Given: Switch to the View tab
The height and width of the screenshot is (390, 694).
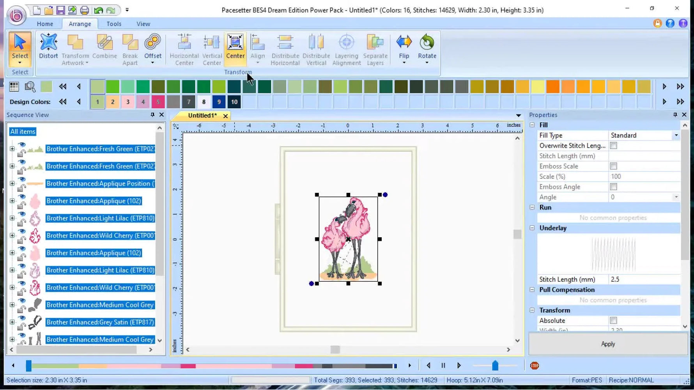Looking at the screenshot, I should [143, 24].
